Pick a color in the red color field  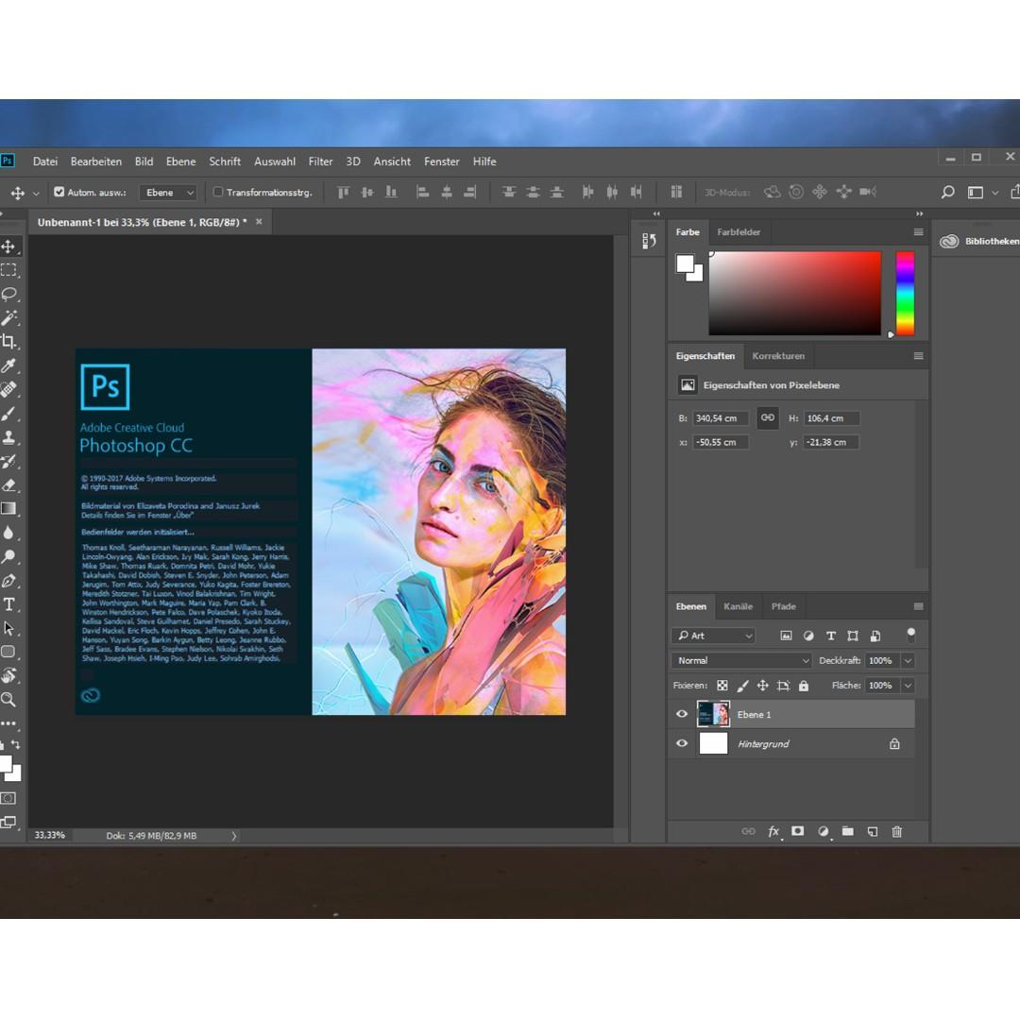pyautogui.click(x=795, y=294)
